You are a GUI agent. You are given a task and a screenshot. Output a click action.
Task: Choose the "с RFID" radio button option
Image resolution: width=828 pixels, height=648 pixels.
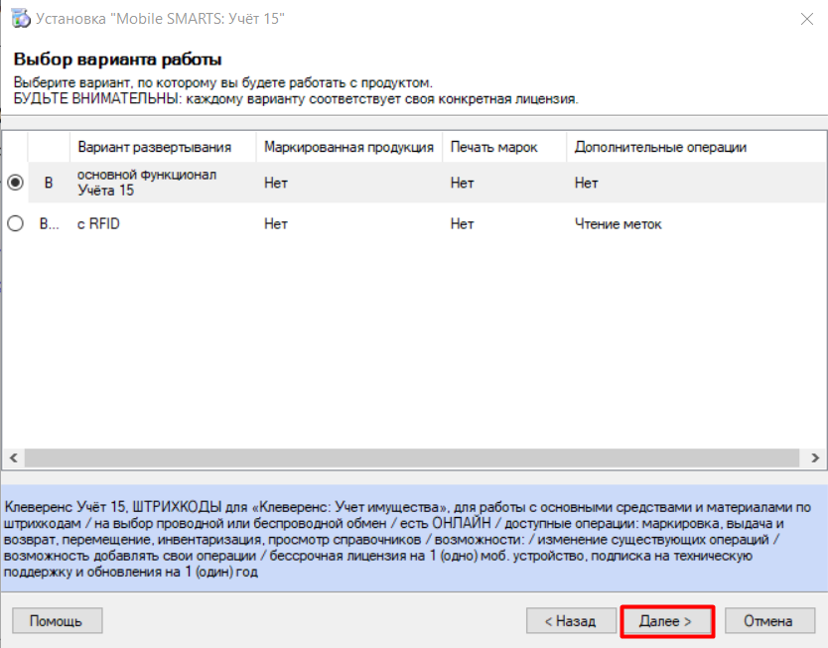[x=15, y=224]
